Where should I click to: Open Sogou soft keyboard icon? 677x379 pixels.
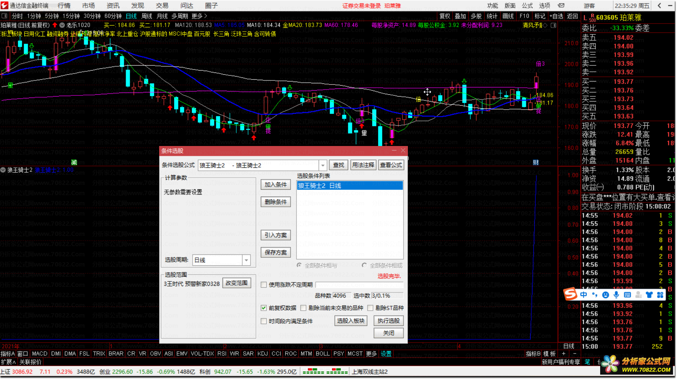click(x=627, y=295)
